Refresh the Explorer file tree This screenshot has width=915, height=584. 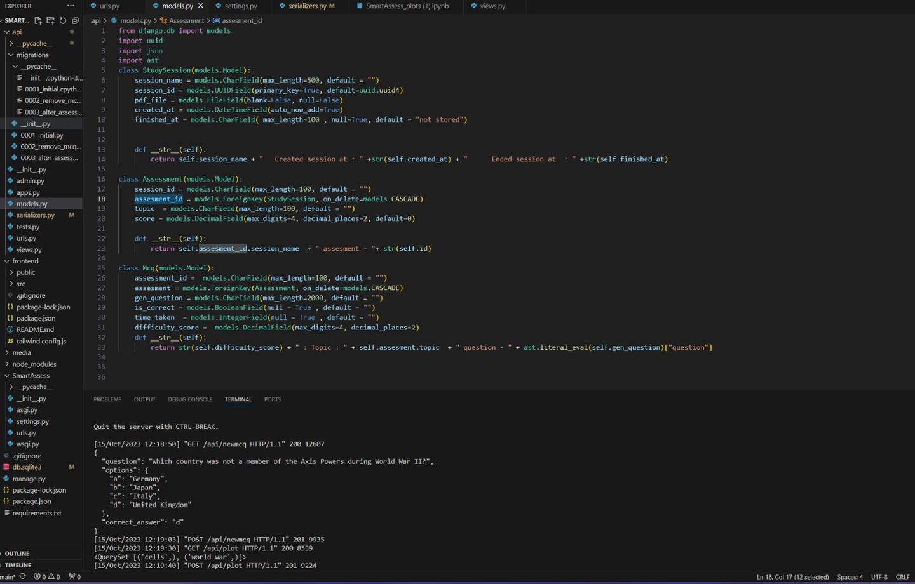[x=63, y=20]
